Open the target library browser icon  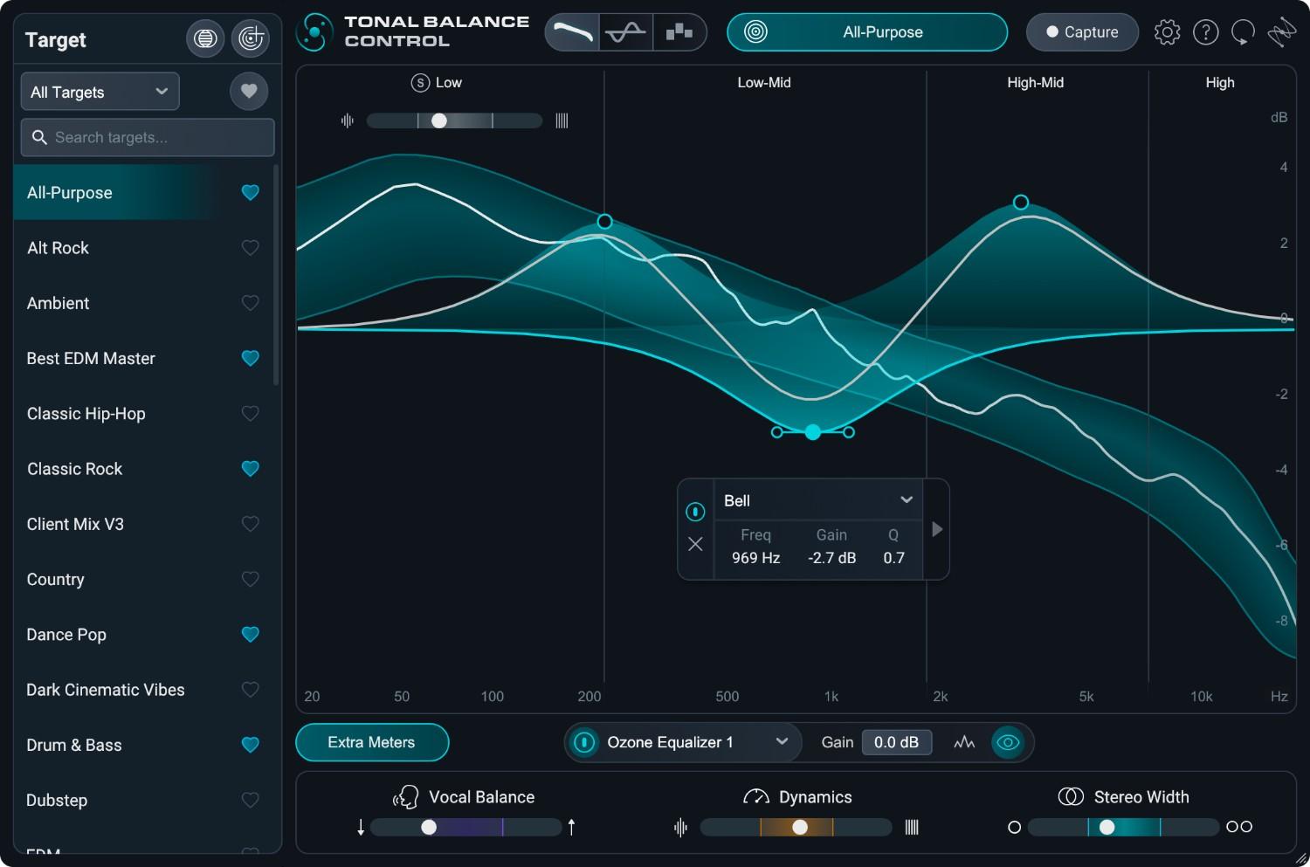(x=205, y=38)
